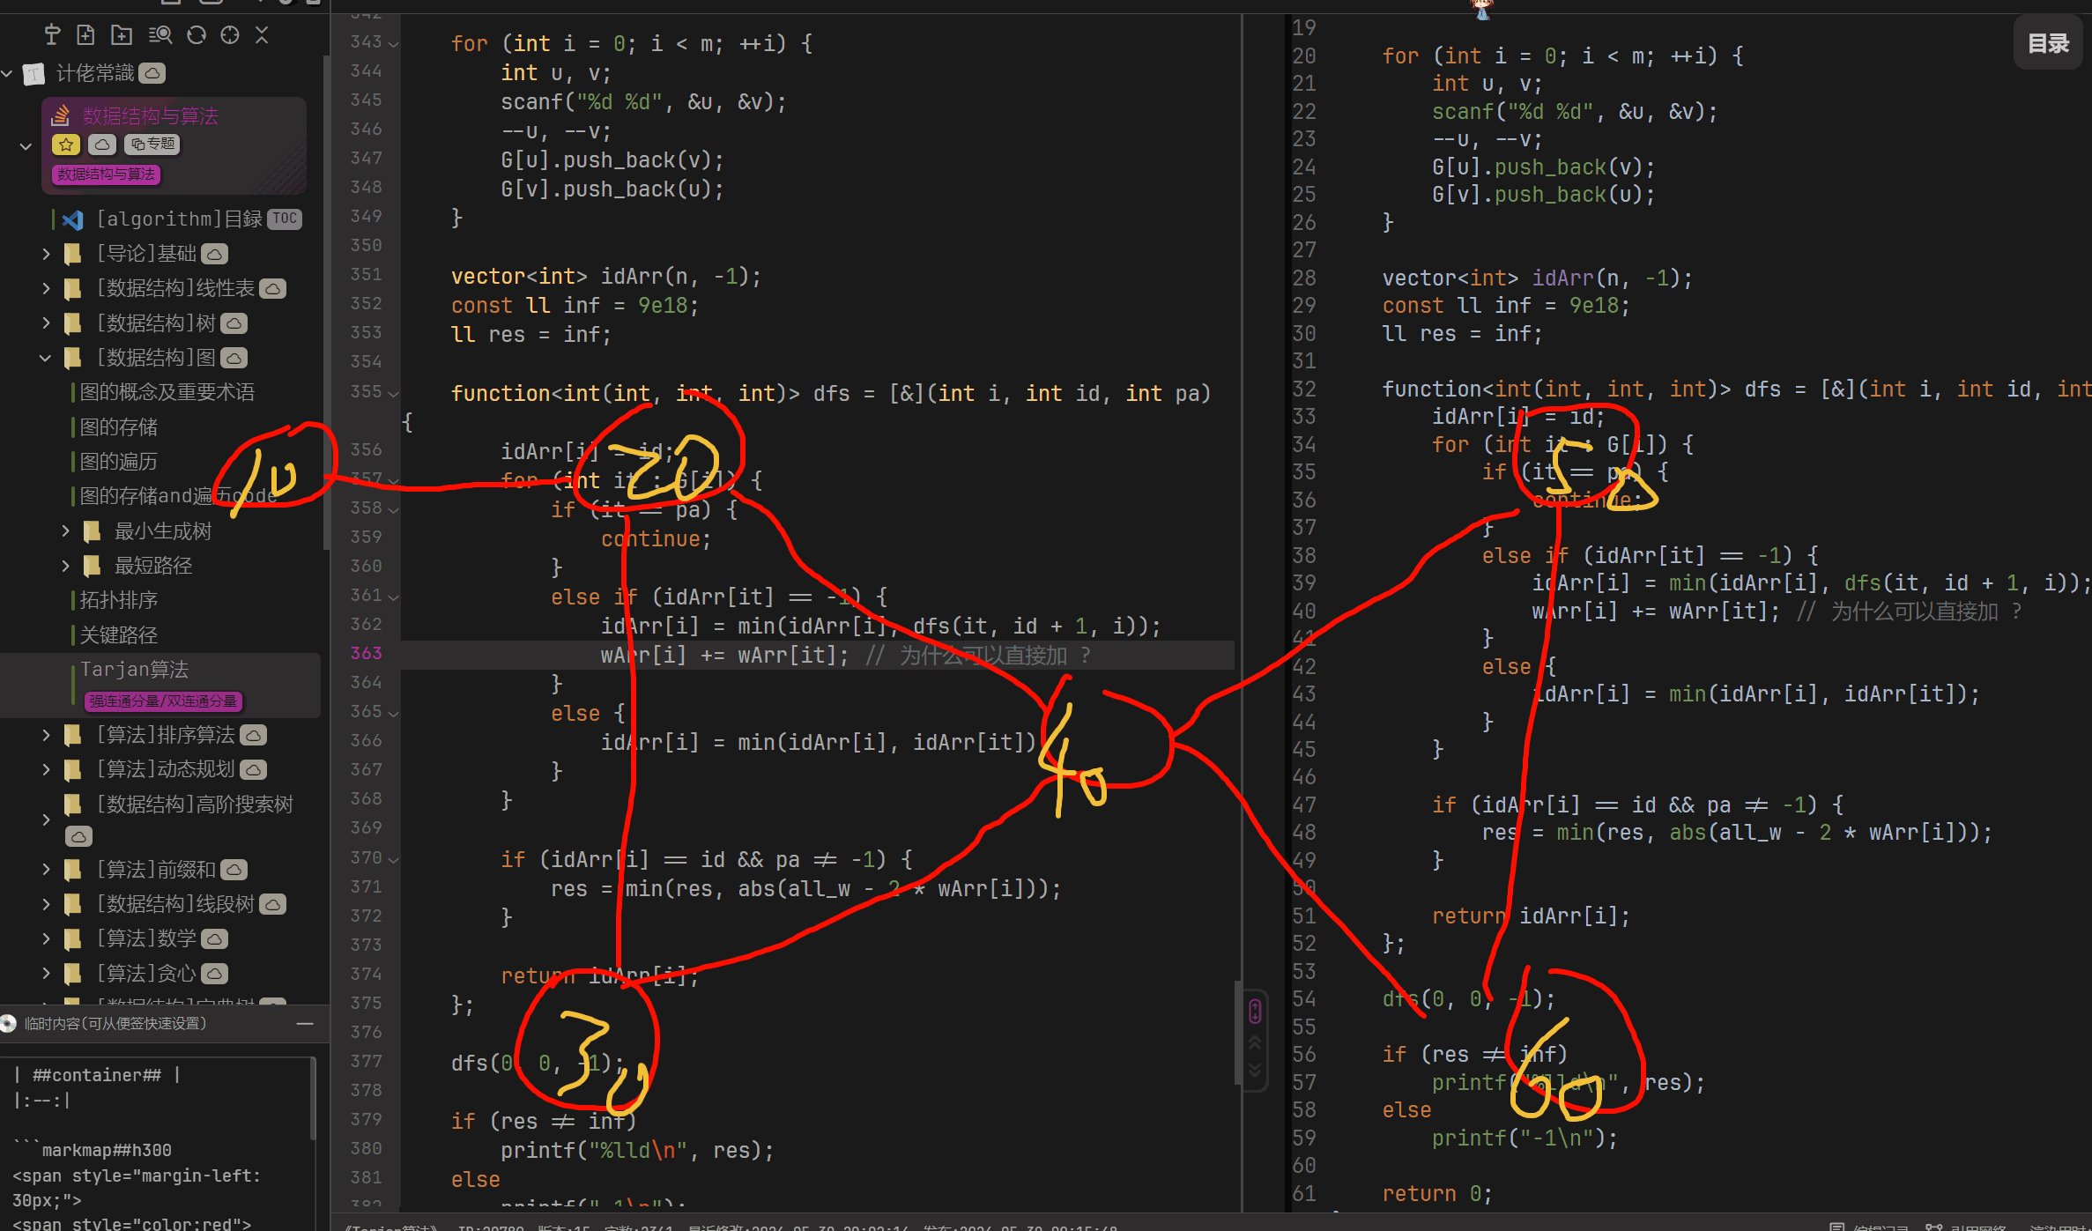Viewport: 2092px width, 1231px height.
Task: Refresh the notebook tree with the sync icon
Action: pyautogui.click(x=197, y=35)
